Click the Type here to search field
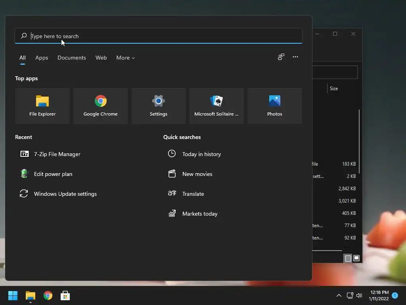The width and height of the screenshot is (406, 305). [x=159, y=36]
